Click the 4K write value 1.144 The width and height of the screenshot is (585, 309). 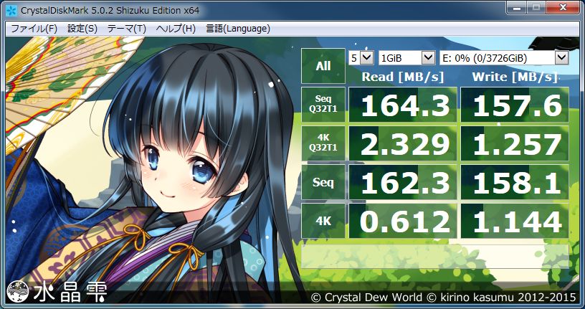[x=515, y=221]
